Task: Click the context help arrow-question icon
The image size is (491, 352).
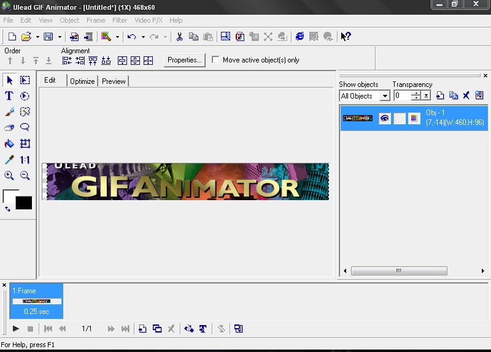Action: tap(346, 37)
